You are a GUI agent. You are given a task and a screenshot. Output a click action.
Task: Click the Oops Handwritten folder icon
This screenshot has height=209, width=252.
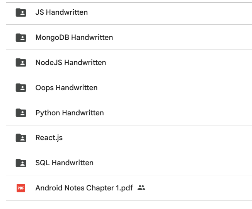point(21,87)
